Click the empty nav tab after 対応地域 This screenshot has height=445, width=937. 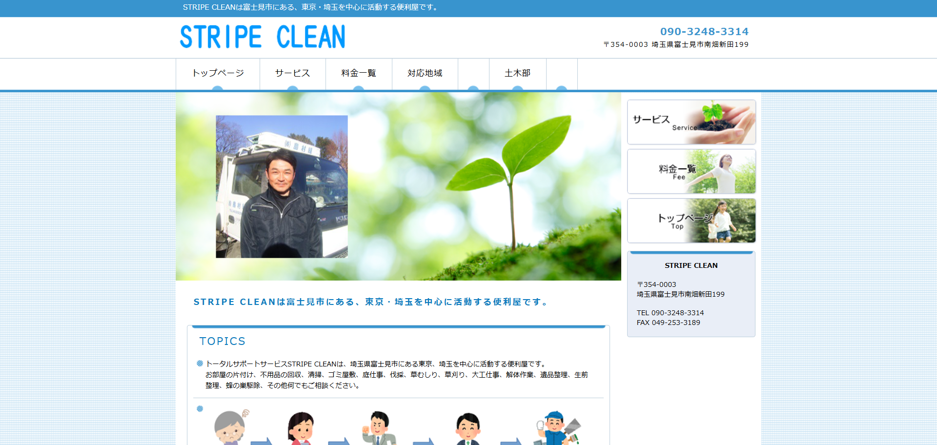pyautogui.click(x=473, y=74)
